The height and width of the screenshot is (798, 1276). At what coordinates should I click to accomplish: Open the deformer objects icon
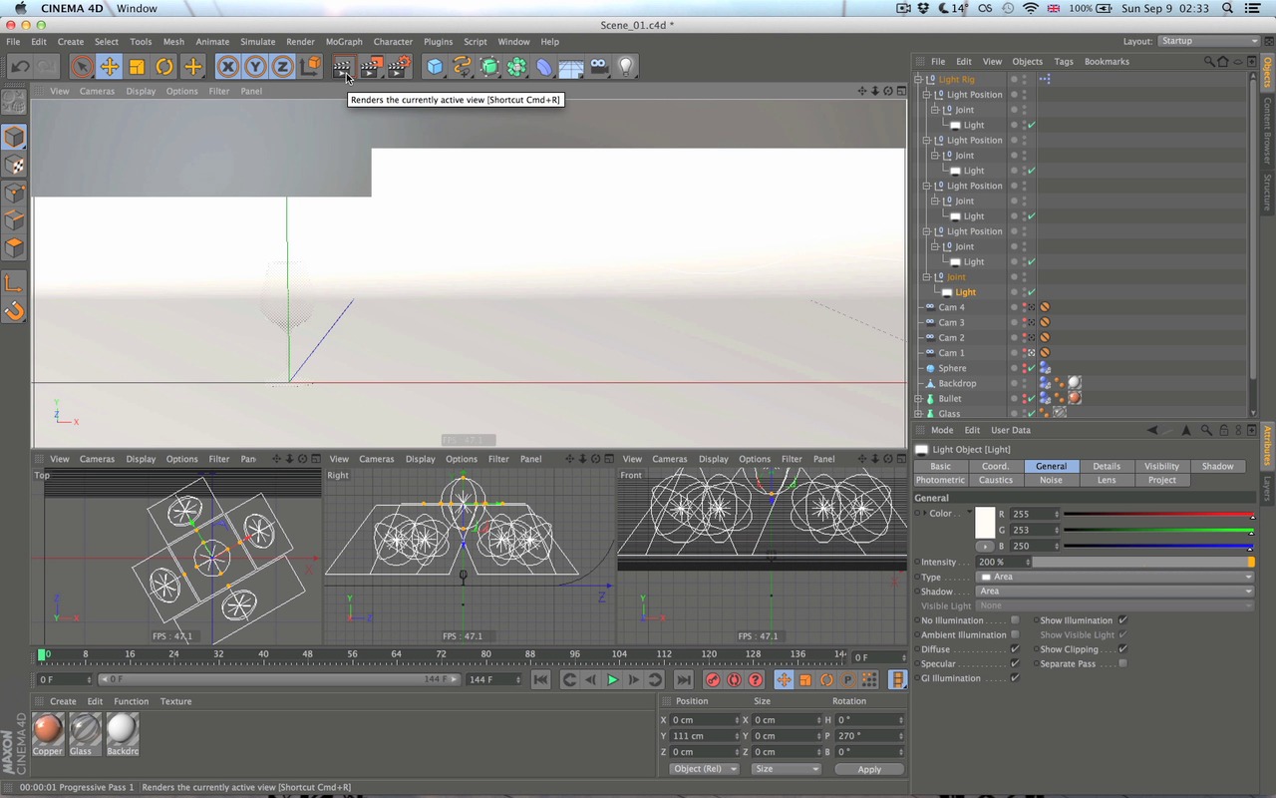coord(544,67)
